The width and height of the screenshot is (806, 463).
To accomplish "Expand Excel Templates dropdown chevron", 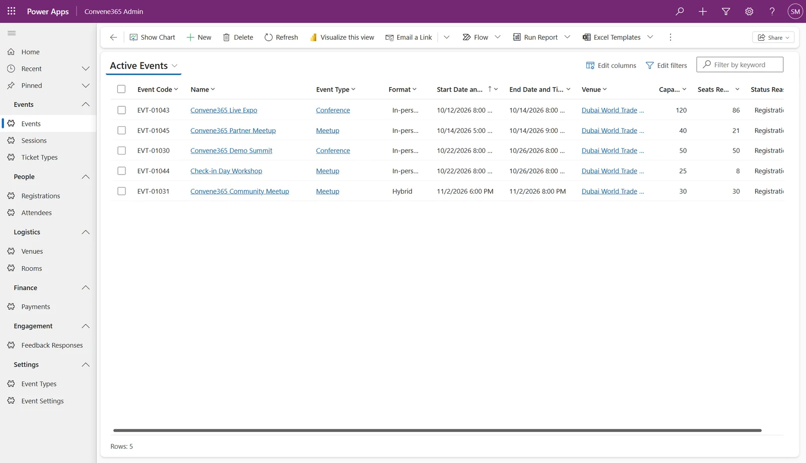I will [x=650, y=37].
